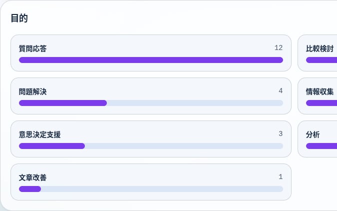Screen dimensions: 337x211
Task: Click the count 4 on 問題解決
Action: coord(281,91)
